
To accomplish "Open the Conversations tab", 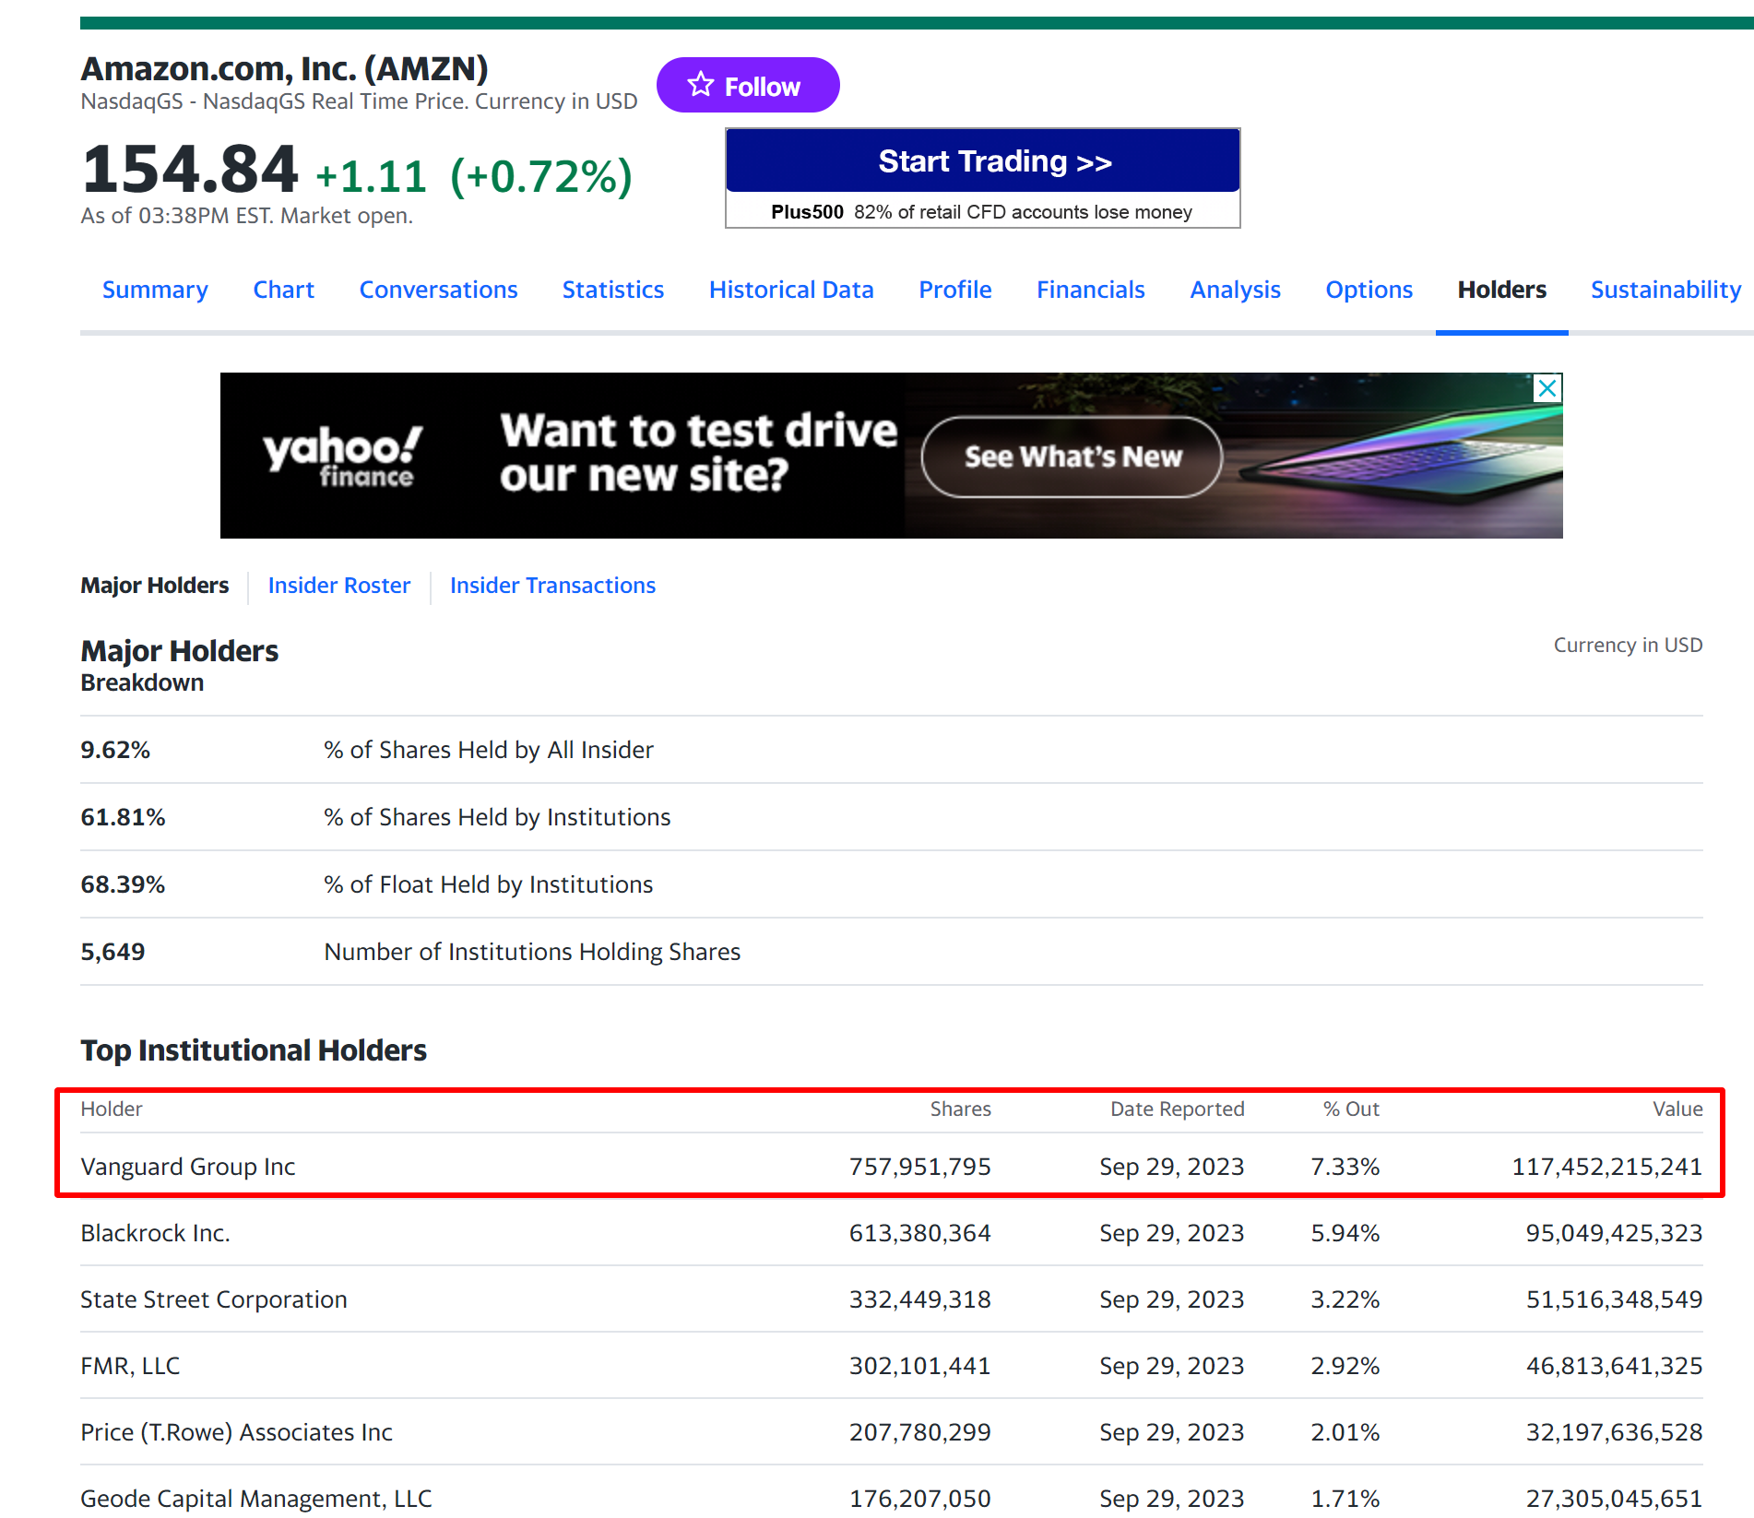I will pyautogui.click(x=438, y=290).
